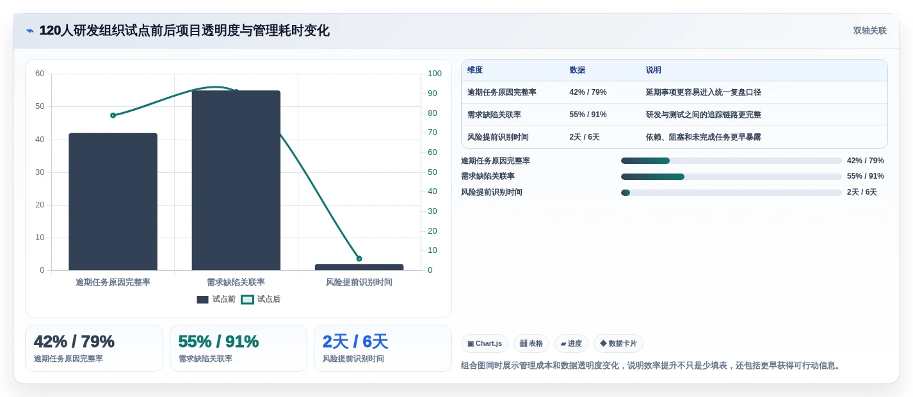Click the 试点后 green legend swatch

pyautogui.click(x=247, y=300)
